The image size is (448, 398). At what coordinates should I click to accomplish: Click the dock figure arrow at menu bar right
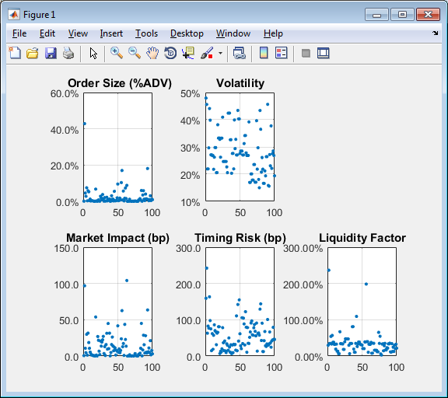pos(435,33)
